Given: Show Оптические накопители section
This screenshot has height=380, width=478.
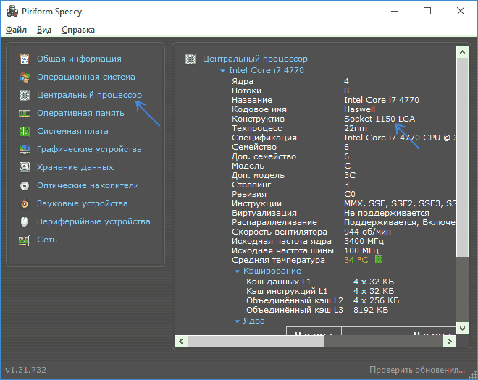Looking at the screenshot, I should tap(88, 185).
